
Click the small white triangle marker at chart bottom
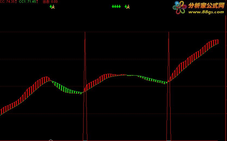pyautogui.click(x=51, y=140)
